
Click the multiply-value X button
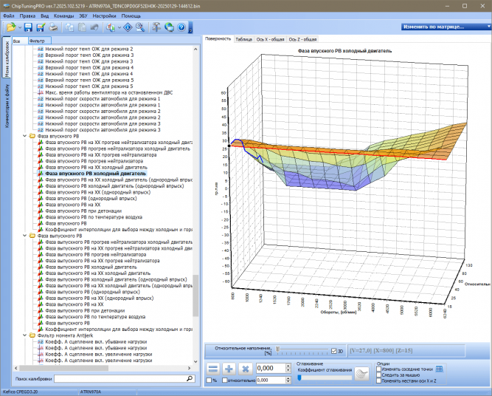click(x=246, y=369)
